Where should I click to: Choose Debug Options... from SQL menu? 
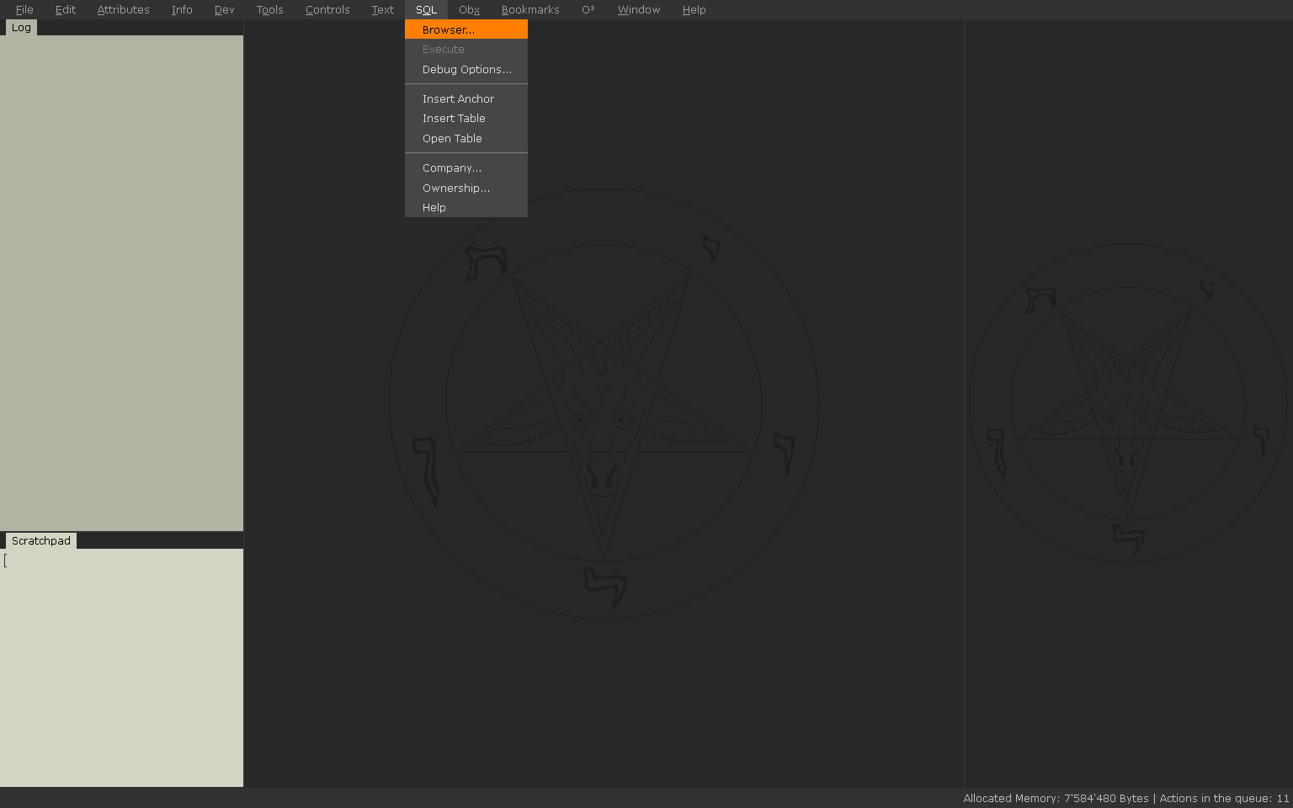(x=466, y=70)
